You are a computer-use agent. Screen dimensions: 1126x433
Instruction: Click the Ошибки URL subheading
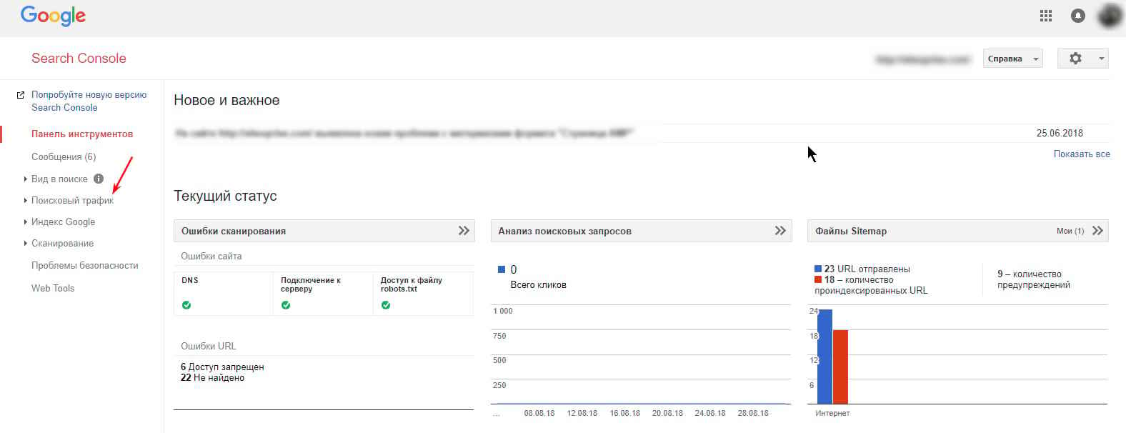coord(208,346)
